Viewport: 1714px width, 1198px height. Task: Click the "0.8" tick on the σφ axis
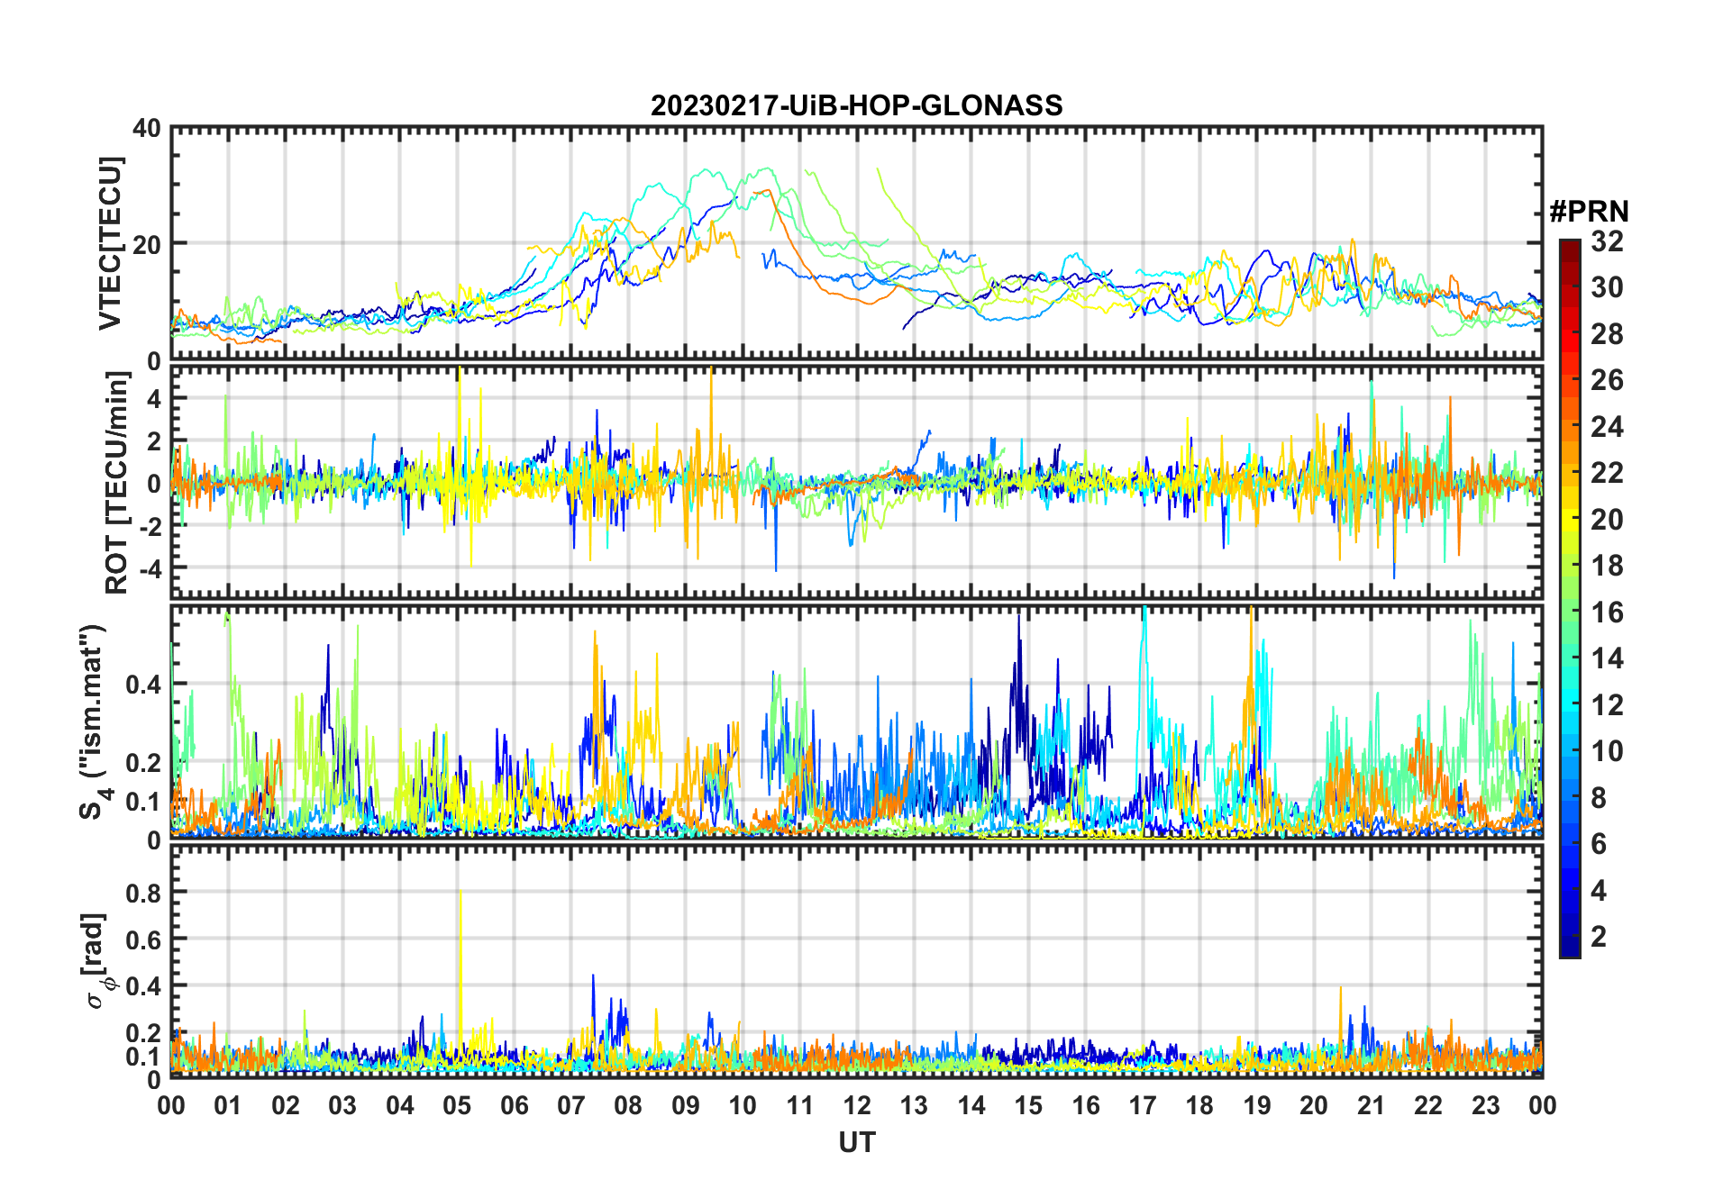[144, 893]
